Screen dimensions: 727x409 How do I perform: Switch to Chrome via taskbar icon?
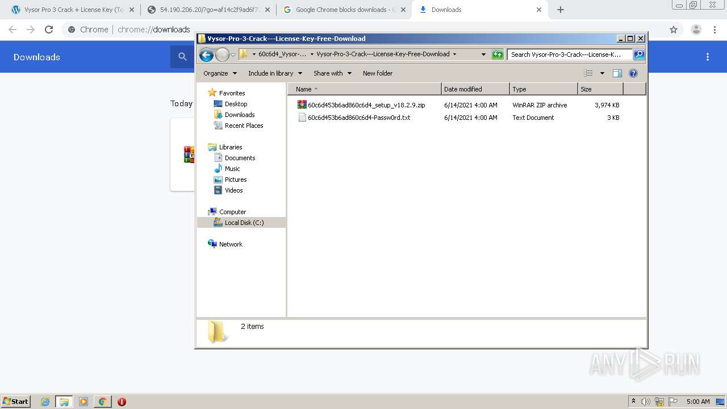(102, 402)
